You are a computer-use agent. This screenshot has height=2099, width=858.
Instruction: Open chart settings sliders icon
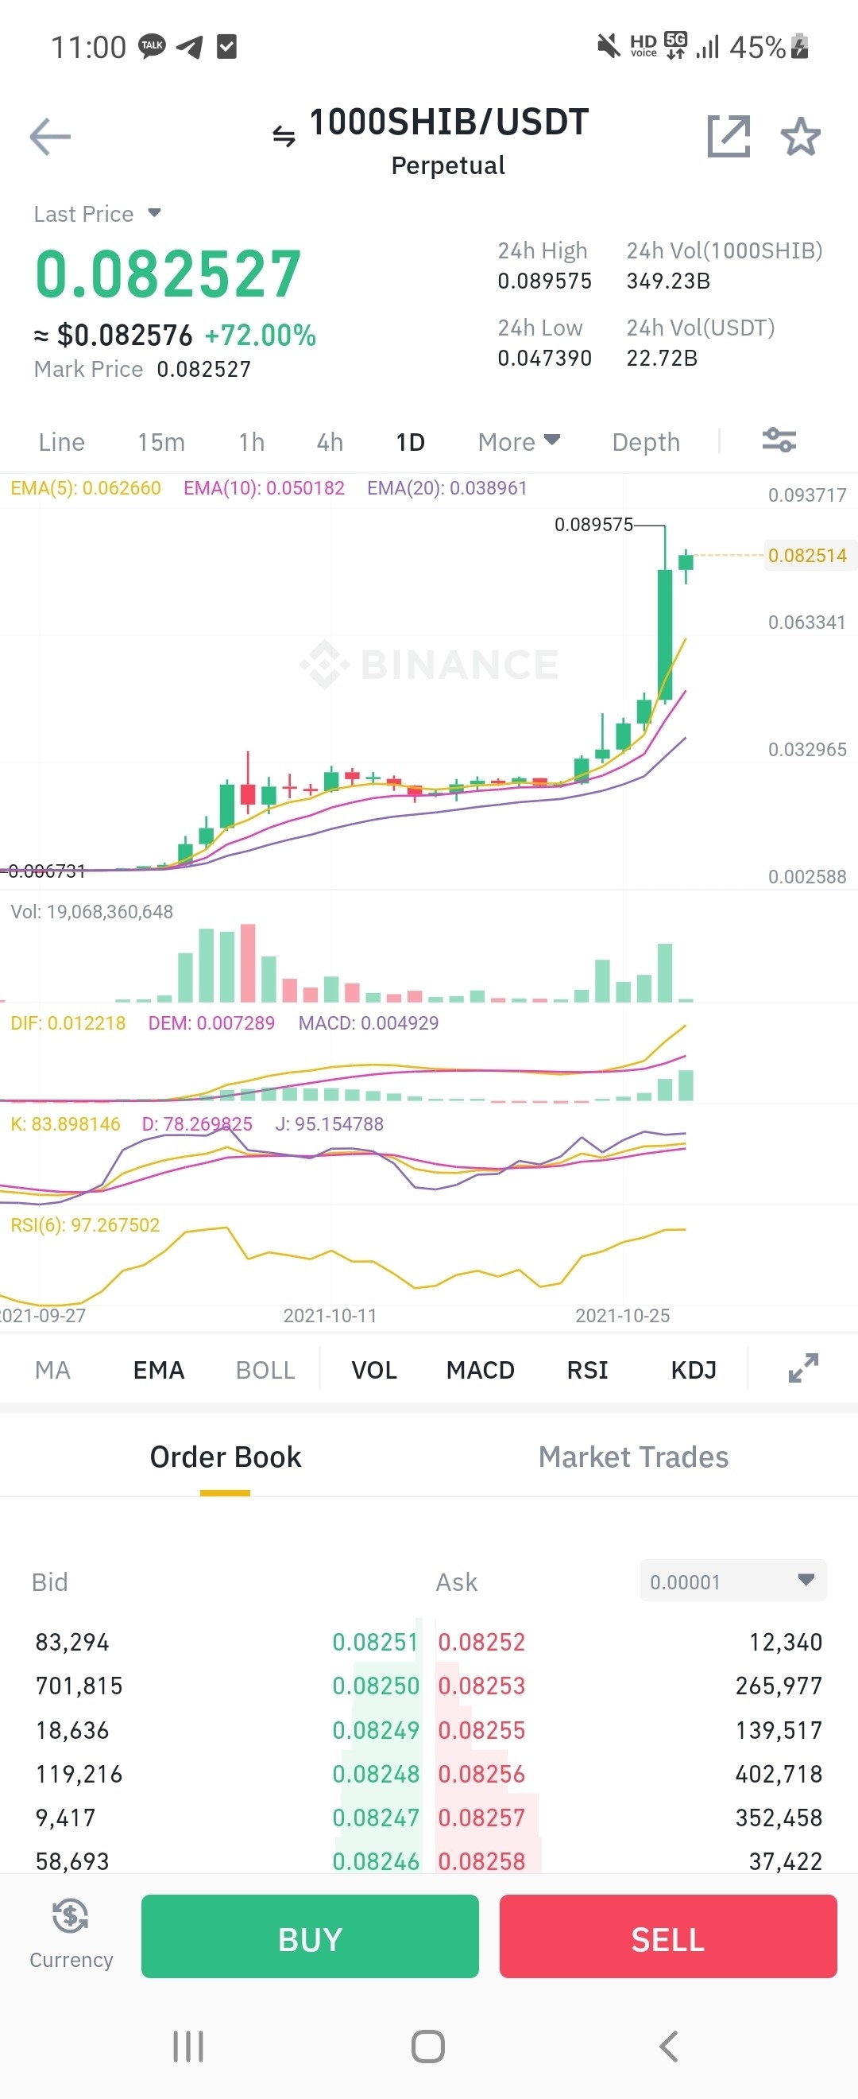(779, 440)
